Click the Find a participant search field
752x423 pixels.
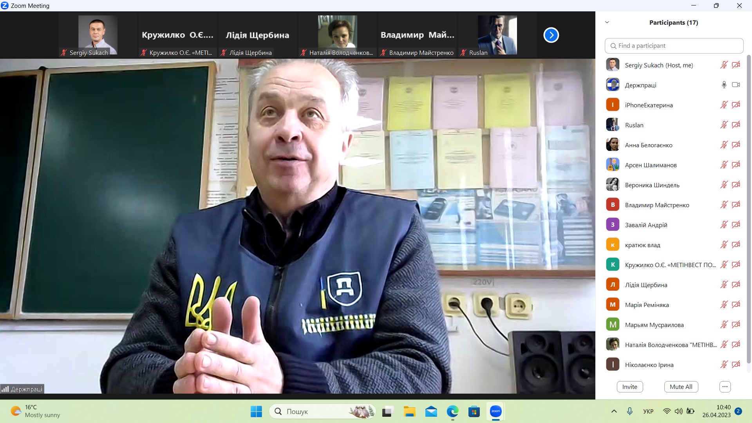click(674, 46)
